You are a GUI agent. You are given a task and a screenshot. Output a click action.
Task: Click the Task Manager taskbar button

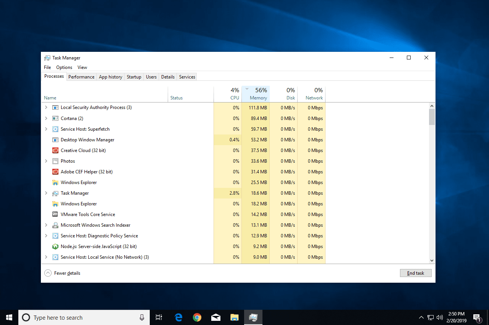pos(253,317)
